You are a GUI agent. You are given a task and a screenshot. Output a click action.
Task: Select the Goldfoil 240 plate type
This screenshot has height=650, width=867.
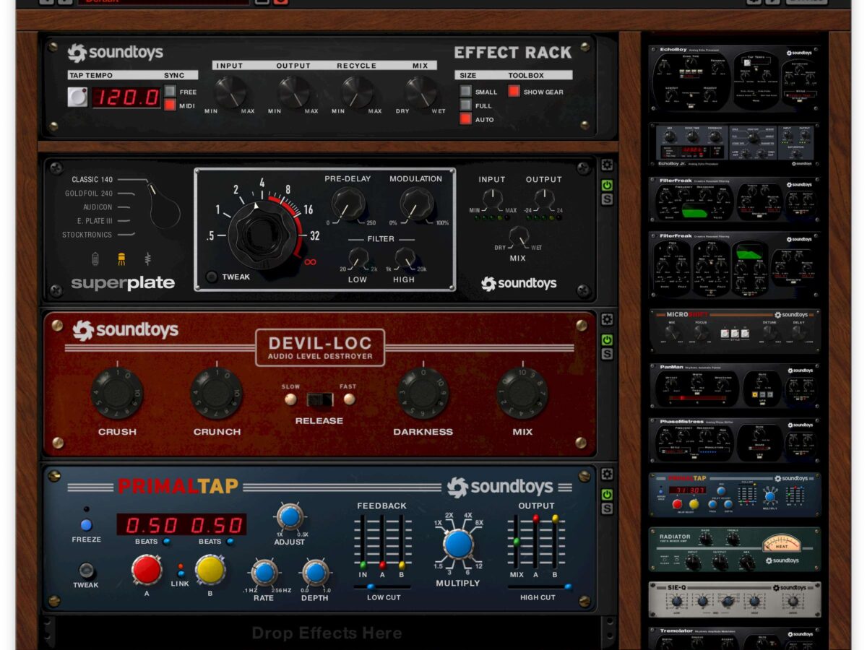(89, 194)
